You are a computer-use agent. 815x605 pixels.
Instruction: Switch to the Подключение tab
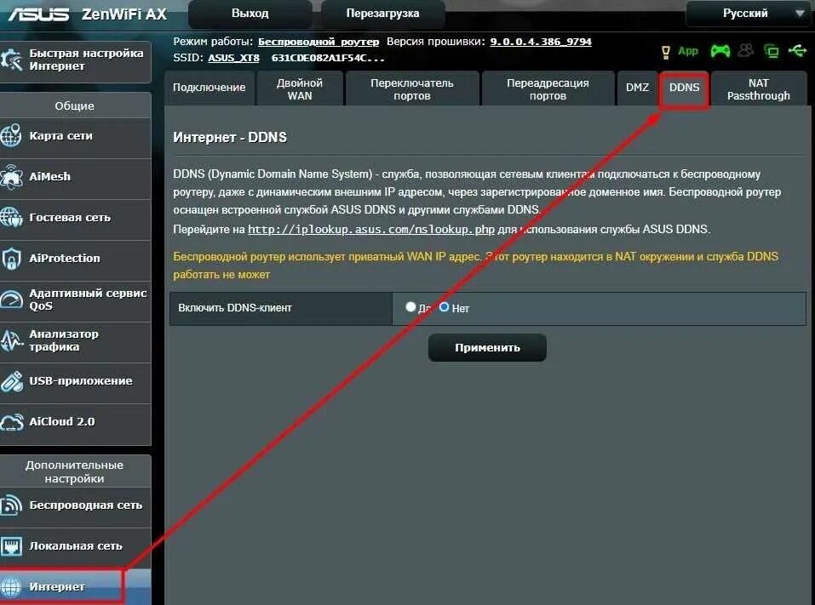point(209,88)
